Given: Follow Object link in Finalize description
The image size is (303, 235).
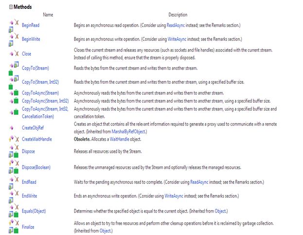Looking at the screenshot, I should click(106, 231).
